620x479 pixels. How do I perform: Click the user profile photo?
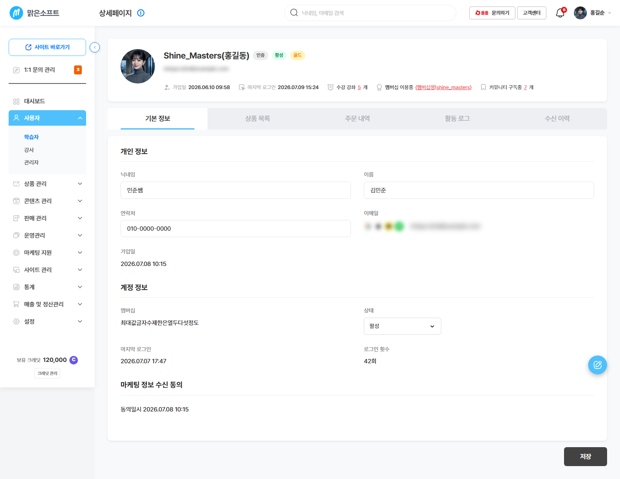(x=138, y=66)
